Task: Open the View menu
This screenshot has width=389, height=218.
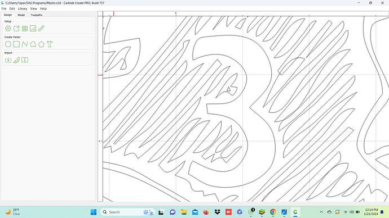Action: click(x=33, y=8)
